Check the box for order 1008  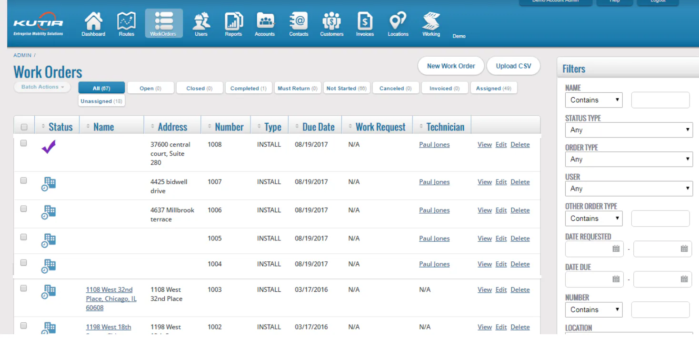click(x=23, y=143)
